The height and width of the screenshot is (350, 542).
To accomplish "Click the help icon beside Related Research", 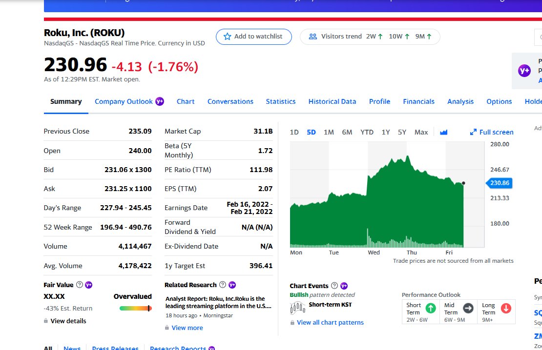I will (x=223, y=285).
